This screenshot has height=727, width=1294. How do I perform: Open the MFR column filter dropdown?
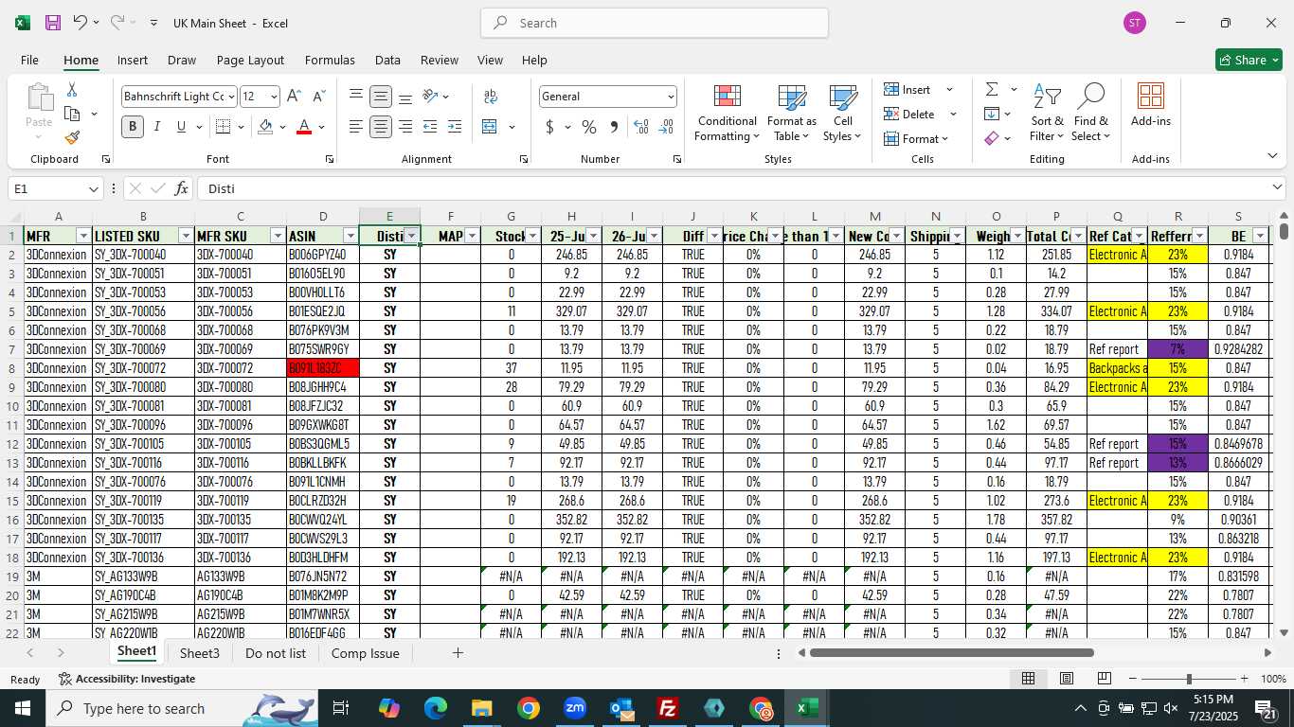(x=83, y=236)
